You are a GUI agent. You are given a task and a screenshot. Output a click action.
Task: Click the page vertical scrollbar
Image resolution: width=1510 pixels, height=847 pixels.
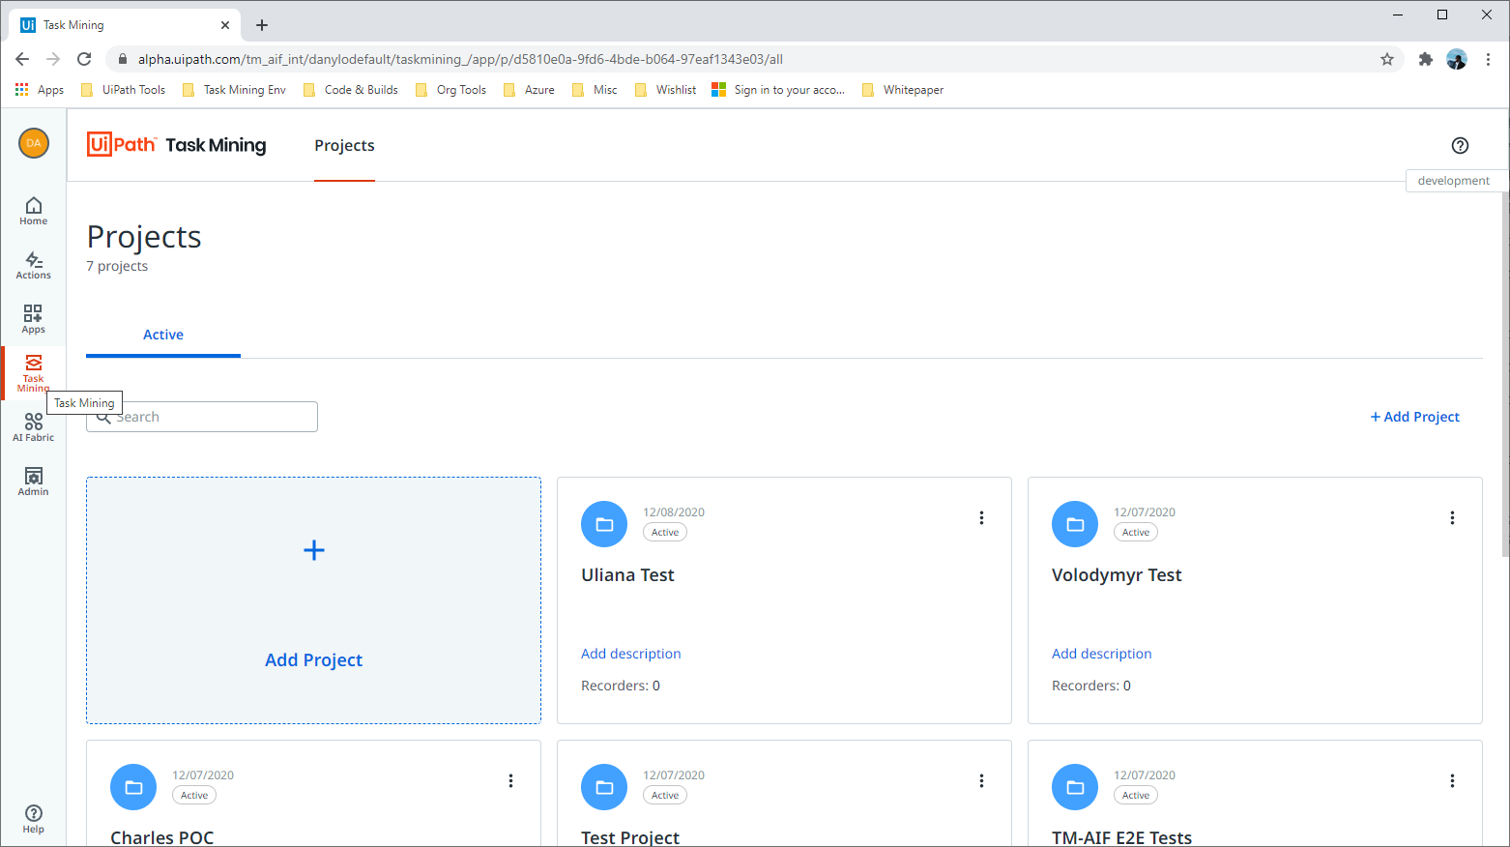[1504, 374]
